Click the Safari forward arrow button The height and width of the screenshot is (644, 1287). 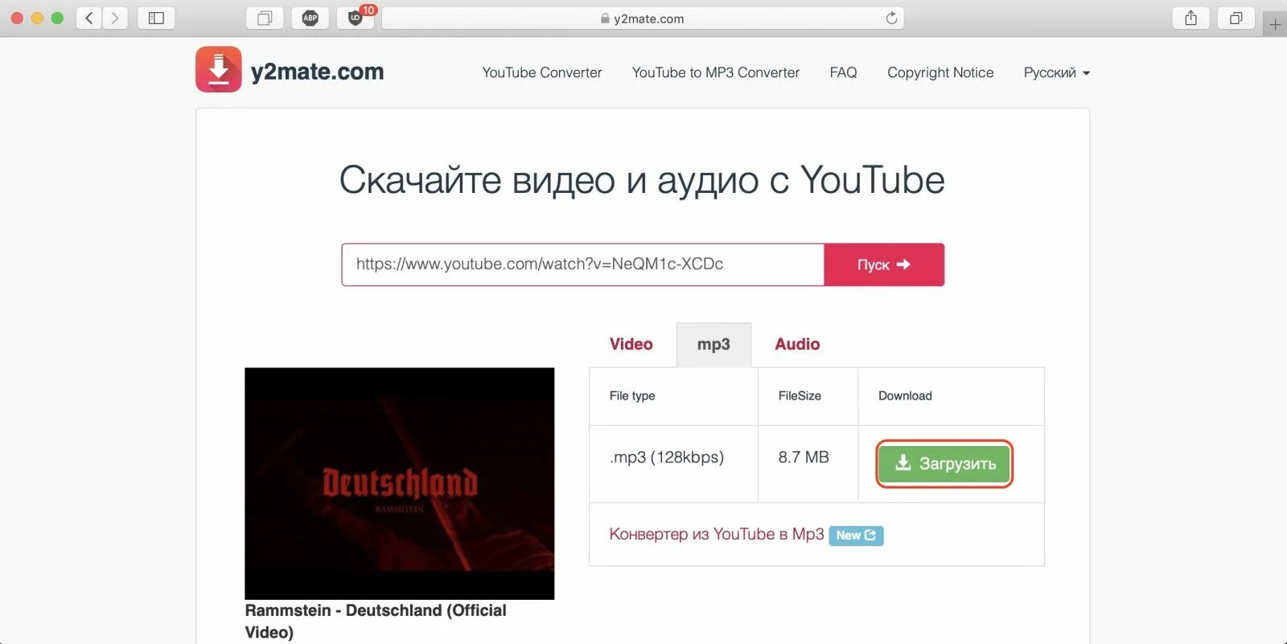pyautogui.click(x=115, y=18)
